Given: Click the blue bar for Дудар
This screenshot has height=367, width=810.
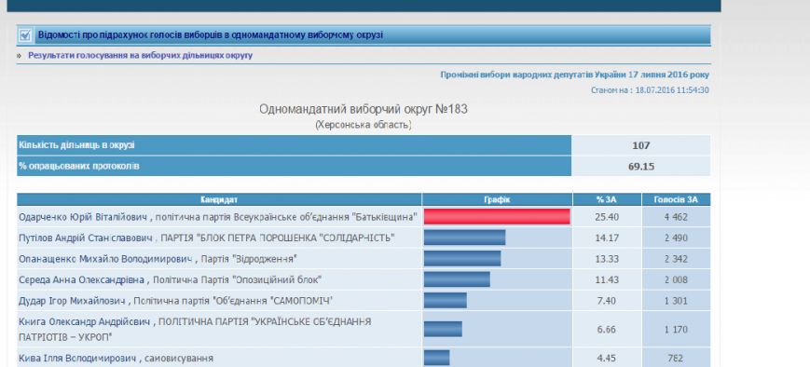Looking at the screenshot, I should [x=446, y=300].
